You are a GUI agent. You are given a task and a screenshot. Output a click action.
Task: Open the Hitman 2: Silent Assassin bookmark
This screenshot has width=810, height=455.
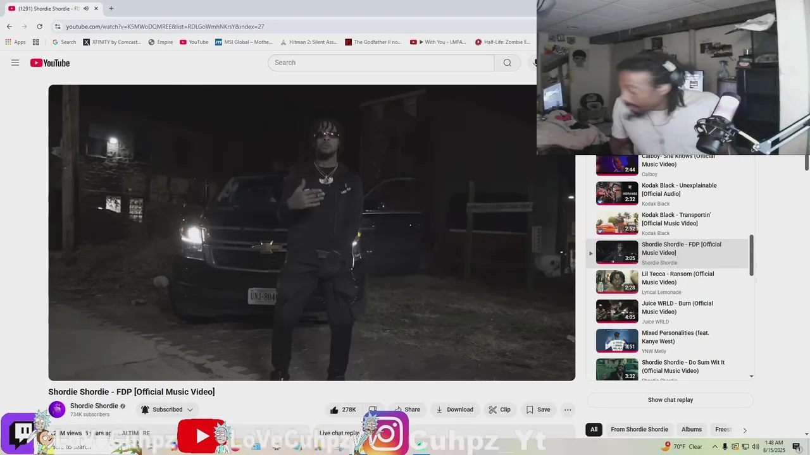(x=309, y=42)
